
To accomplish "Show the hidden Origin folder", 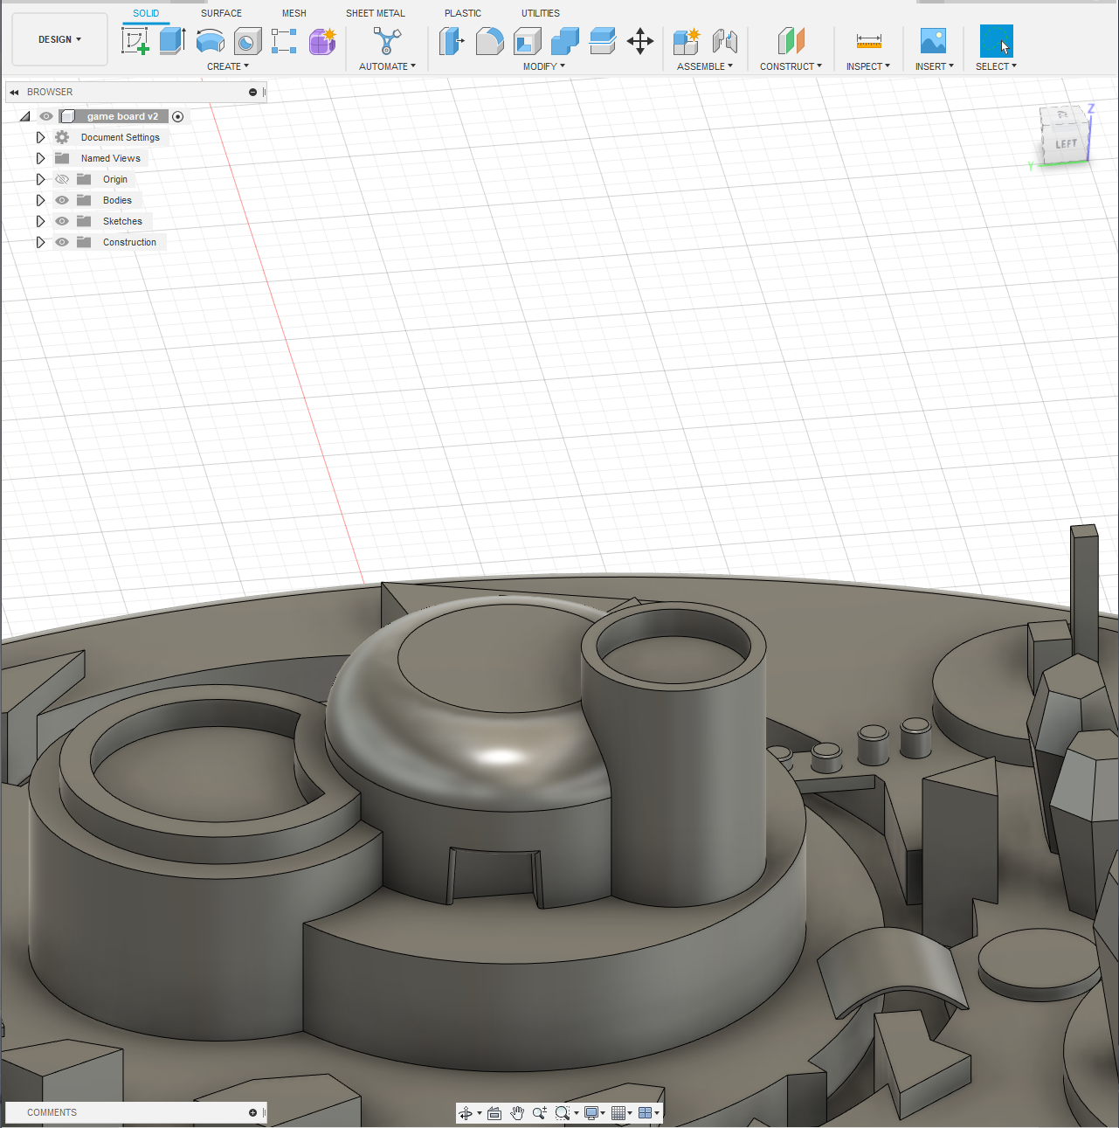I will [62, 179].
